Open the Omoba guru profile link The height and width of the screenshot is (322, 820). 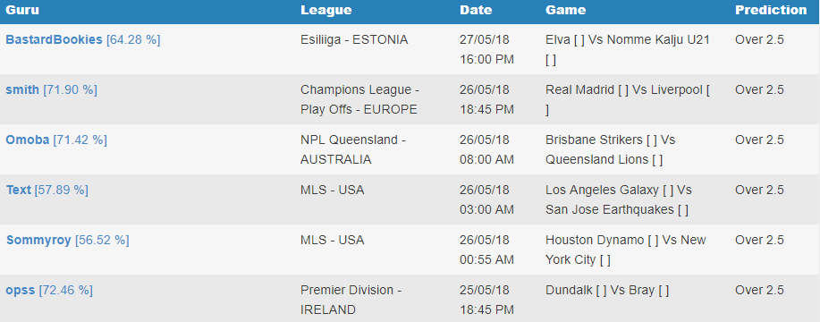coord(28,140)
